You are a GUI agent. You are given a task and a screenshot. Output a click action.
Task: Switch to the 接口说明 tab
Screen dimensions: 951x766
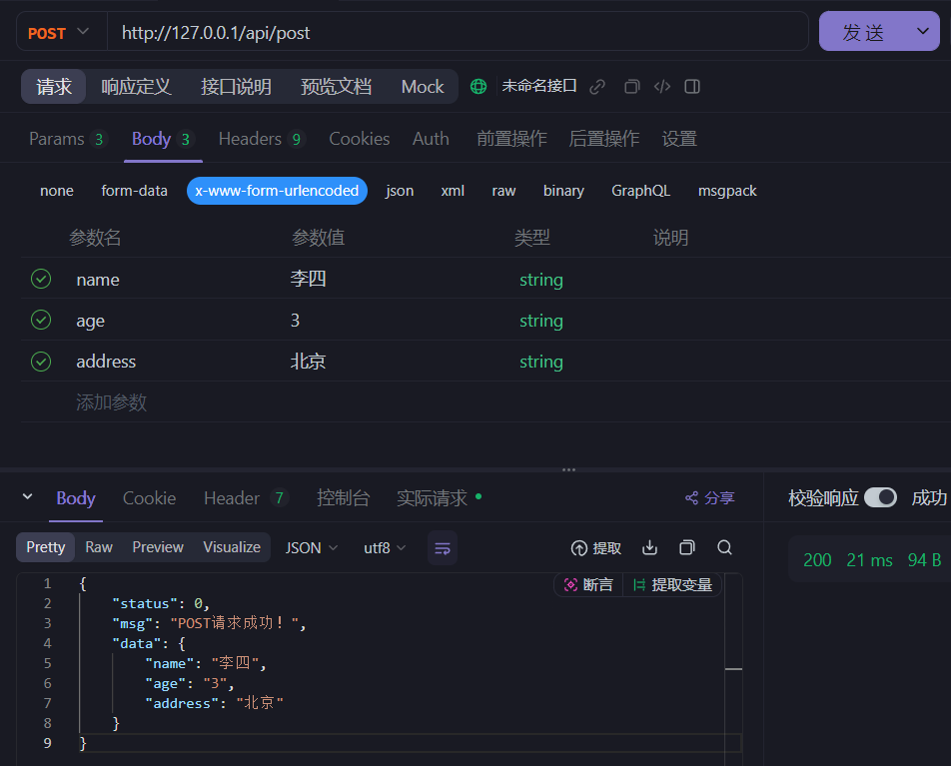[x=236, y=87]
